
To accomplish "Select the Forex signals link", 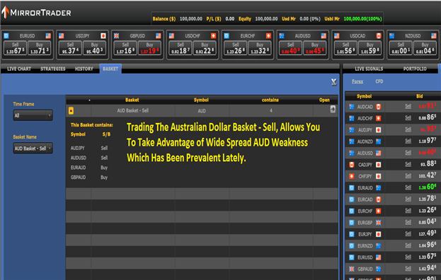I will tap(357, 81).
